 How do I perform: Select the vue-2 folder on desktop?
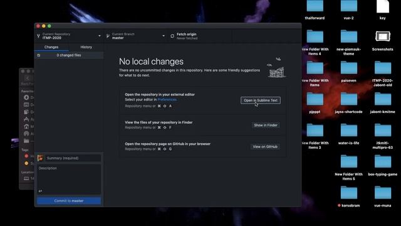pyautogui.click(x=348, y=10)
